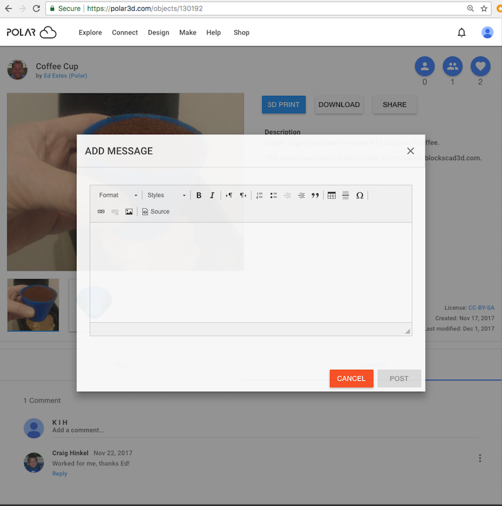This screenshot has height=506, width=502.
Task: Click the 3D PRINT button
Action: point(284,105)
